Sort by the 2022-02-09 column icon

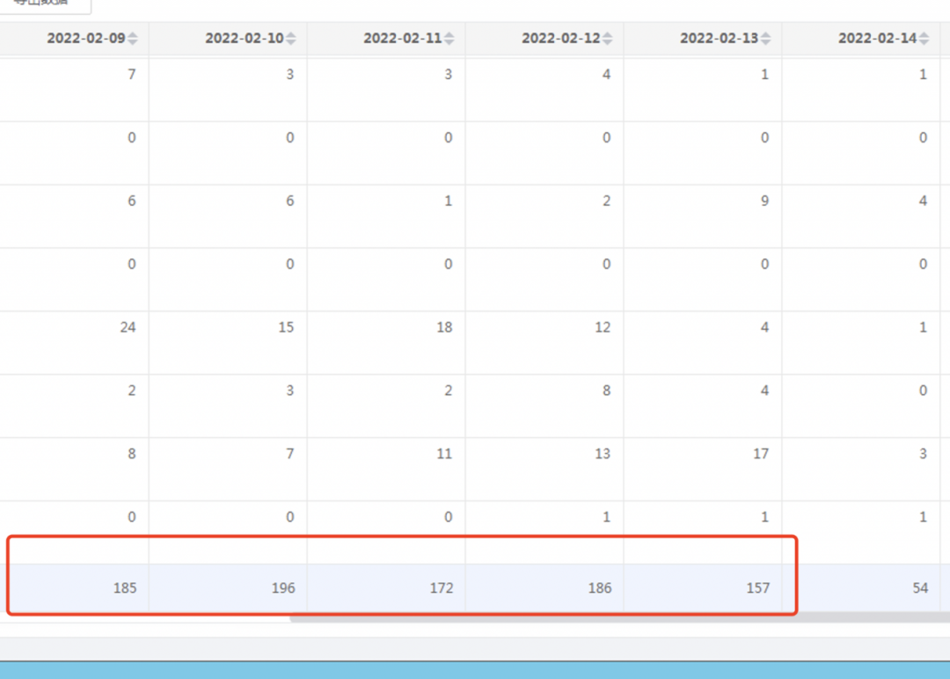[x=133, y=39]
